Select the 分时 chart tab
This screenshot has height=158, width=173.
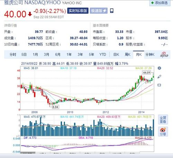[13, 55]
